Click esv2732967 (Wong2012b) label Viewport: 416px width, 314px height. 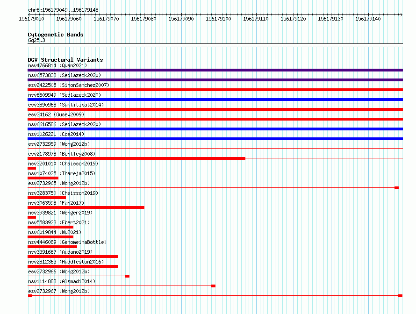[x=59, y=291]
